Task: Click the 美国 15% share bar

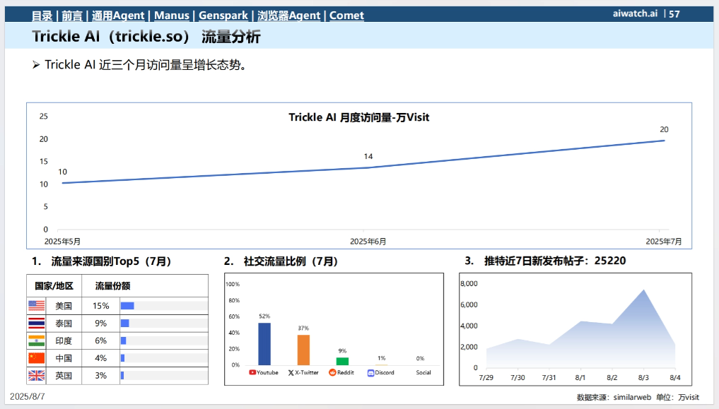Action: (127, 305)
